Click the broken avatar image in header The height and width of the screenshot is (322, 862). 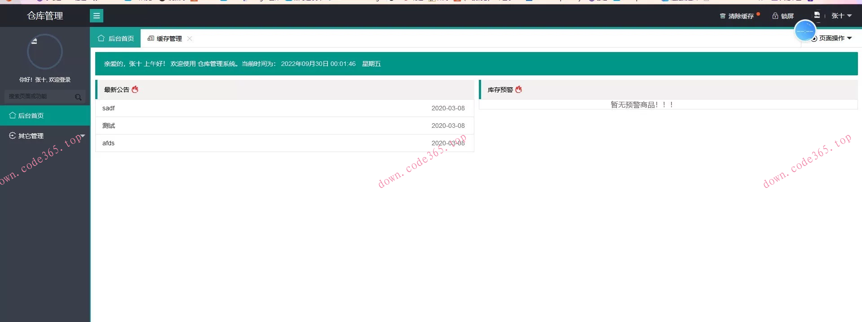tap(817, 15)
